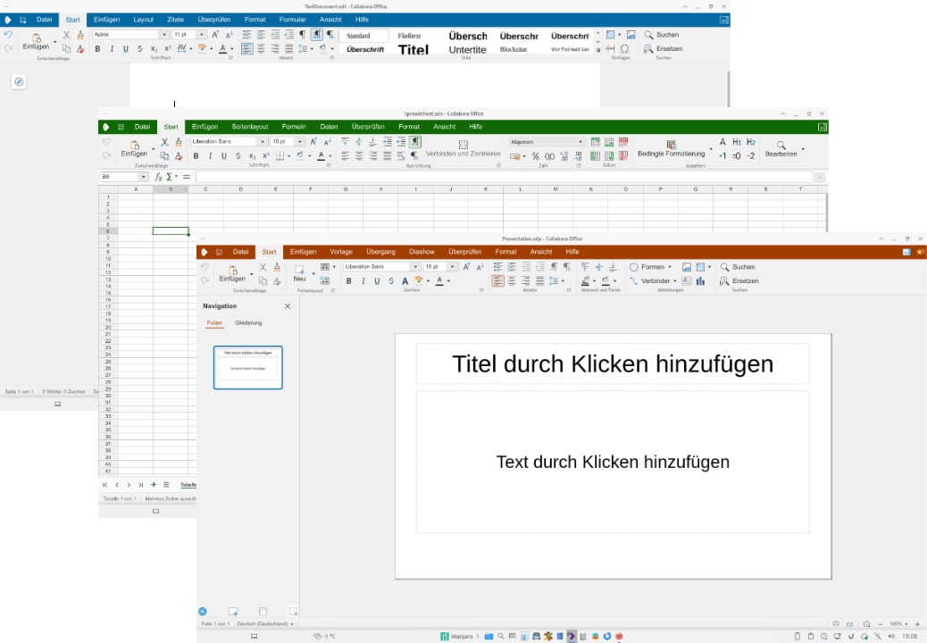Select the first slide thumbnail in Navigation
This screenshot has height=643, width=927.
pos(248,367)
